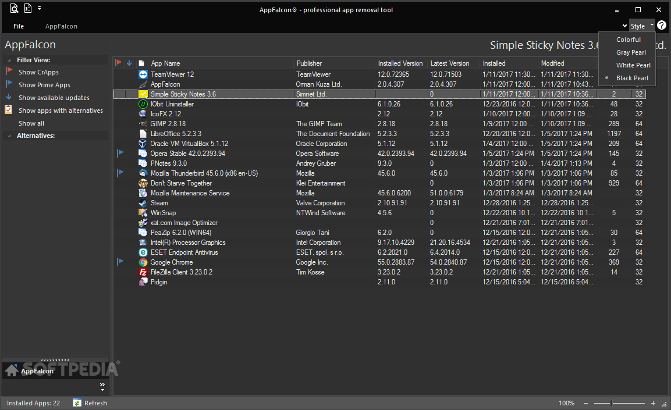Select the AppFalcon row icon
This screenshot has height=410, width=671.
pos(143,84)
